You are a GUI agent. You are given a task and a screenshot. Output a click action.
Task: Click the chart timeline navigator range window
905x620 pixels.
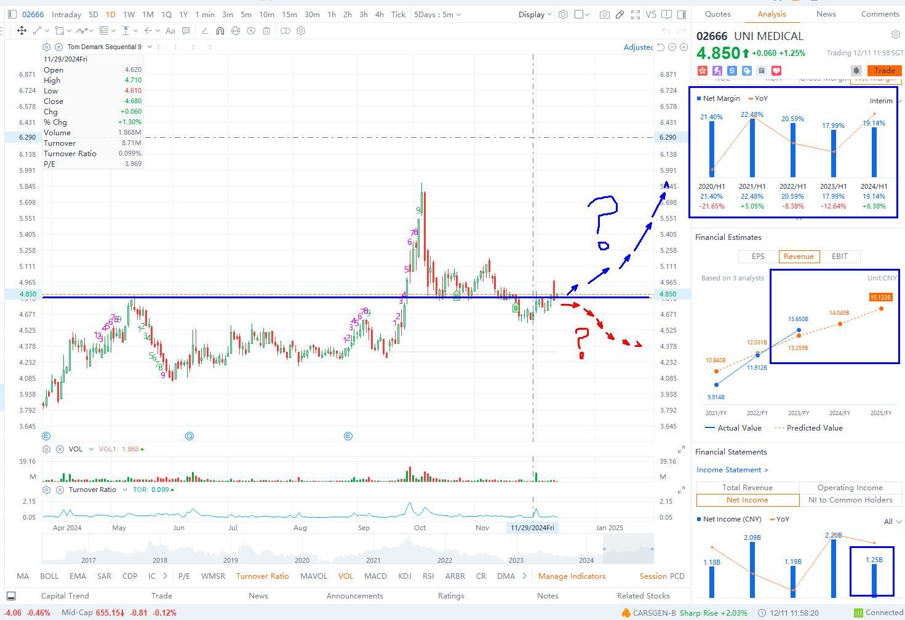tap(628, 549)
